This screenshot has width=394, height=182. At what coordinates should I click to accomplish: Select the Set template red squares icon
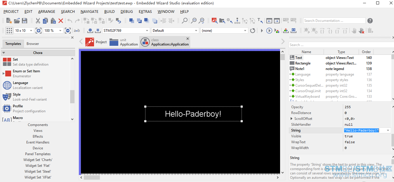click(x=7, y=62)
